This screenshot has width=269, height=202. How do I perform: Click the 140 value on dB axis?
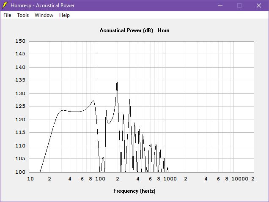point(20,67)
